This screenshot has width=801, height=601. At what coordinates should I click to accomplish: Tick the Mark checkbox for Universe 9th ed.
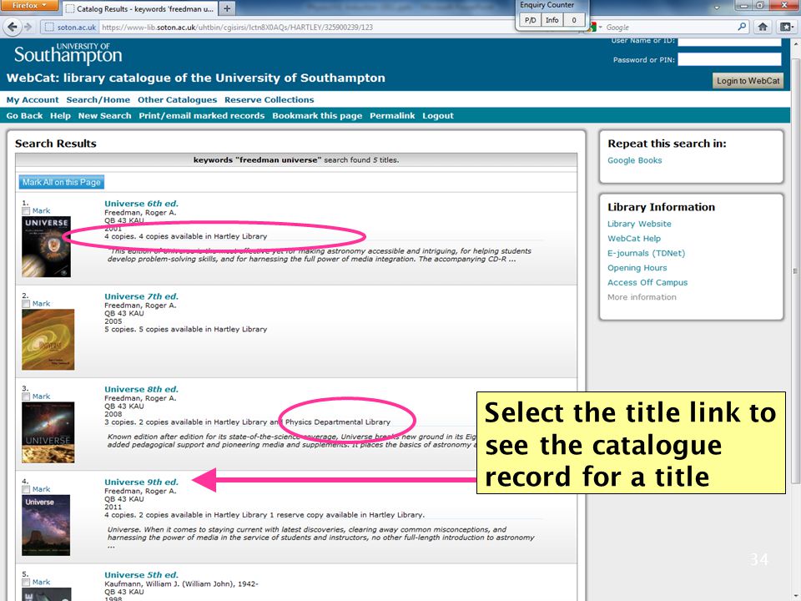[x=26, y=490]
